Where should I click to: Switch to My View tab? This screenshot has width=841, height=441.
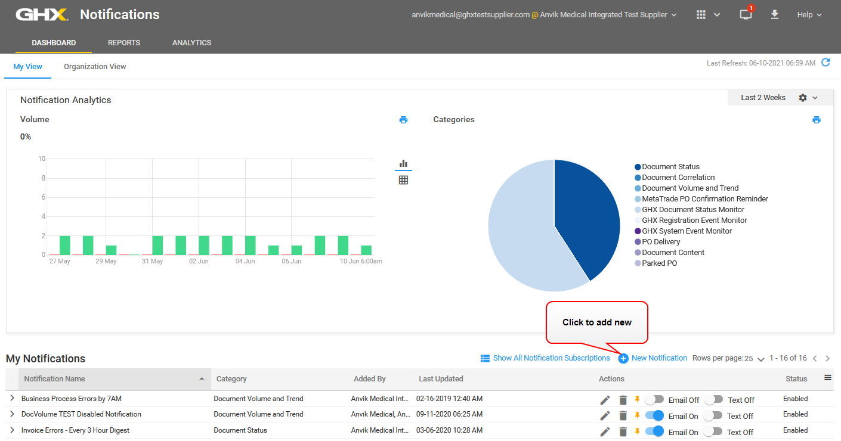[x=28, y=67]
